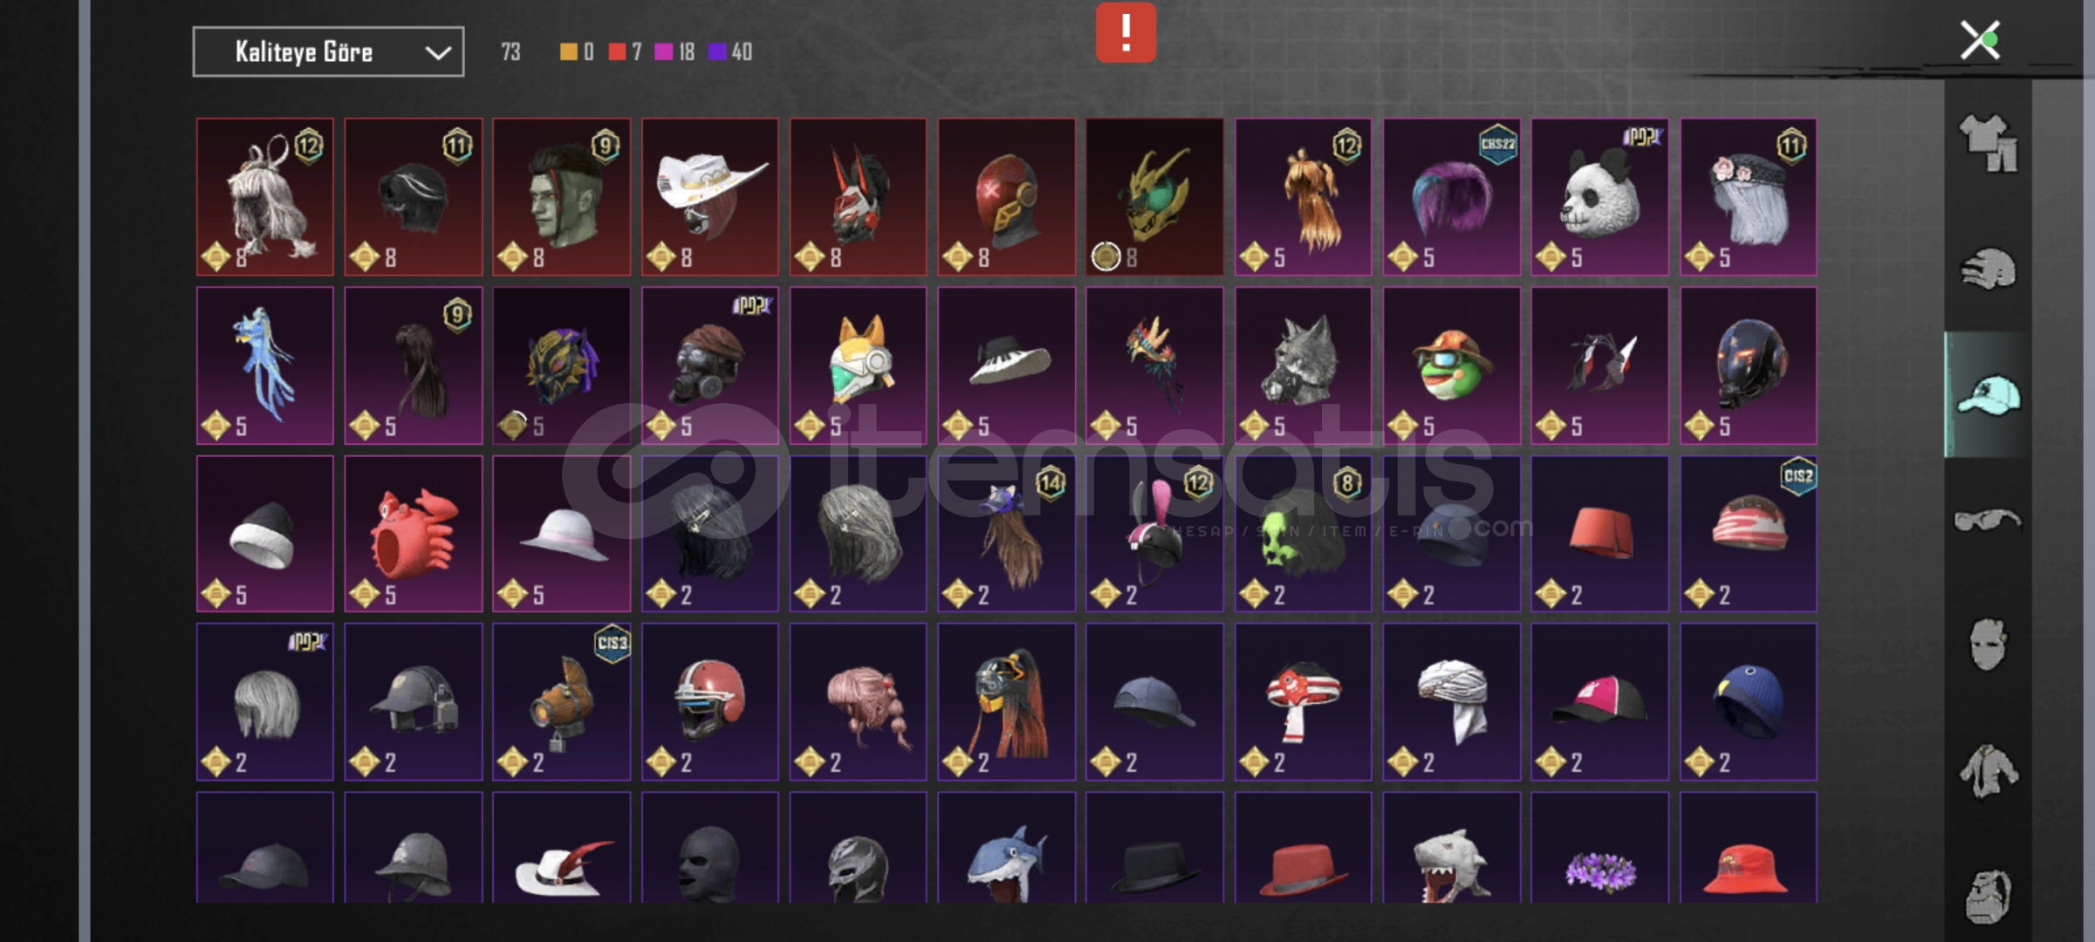Open the Kaliteye Göre sort dropdown

pos(328,52)
